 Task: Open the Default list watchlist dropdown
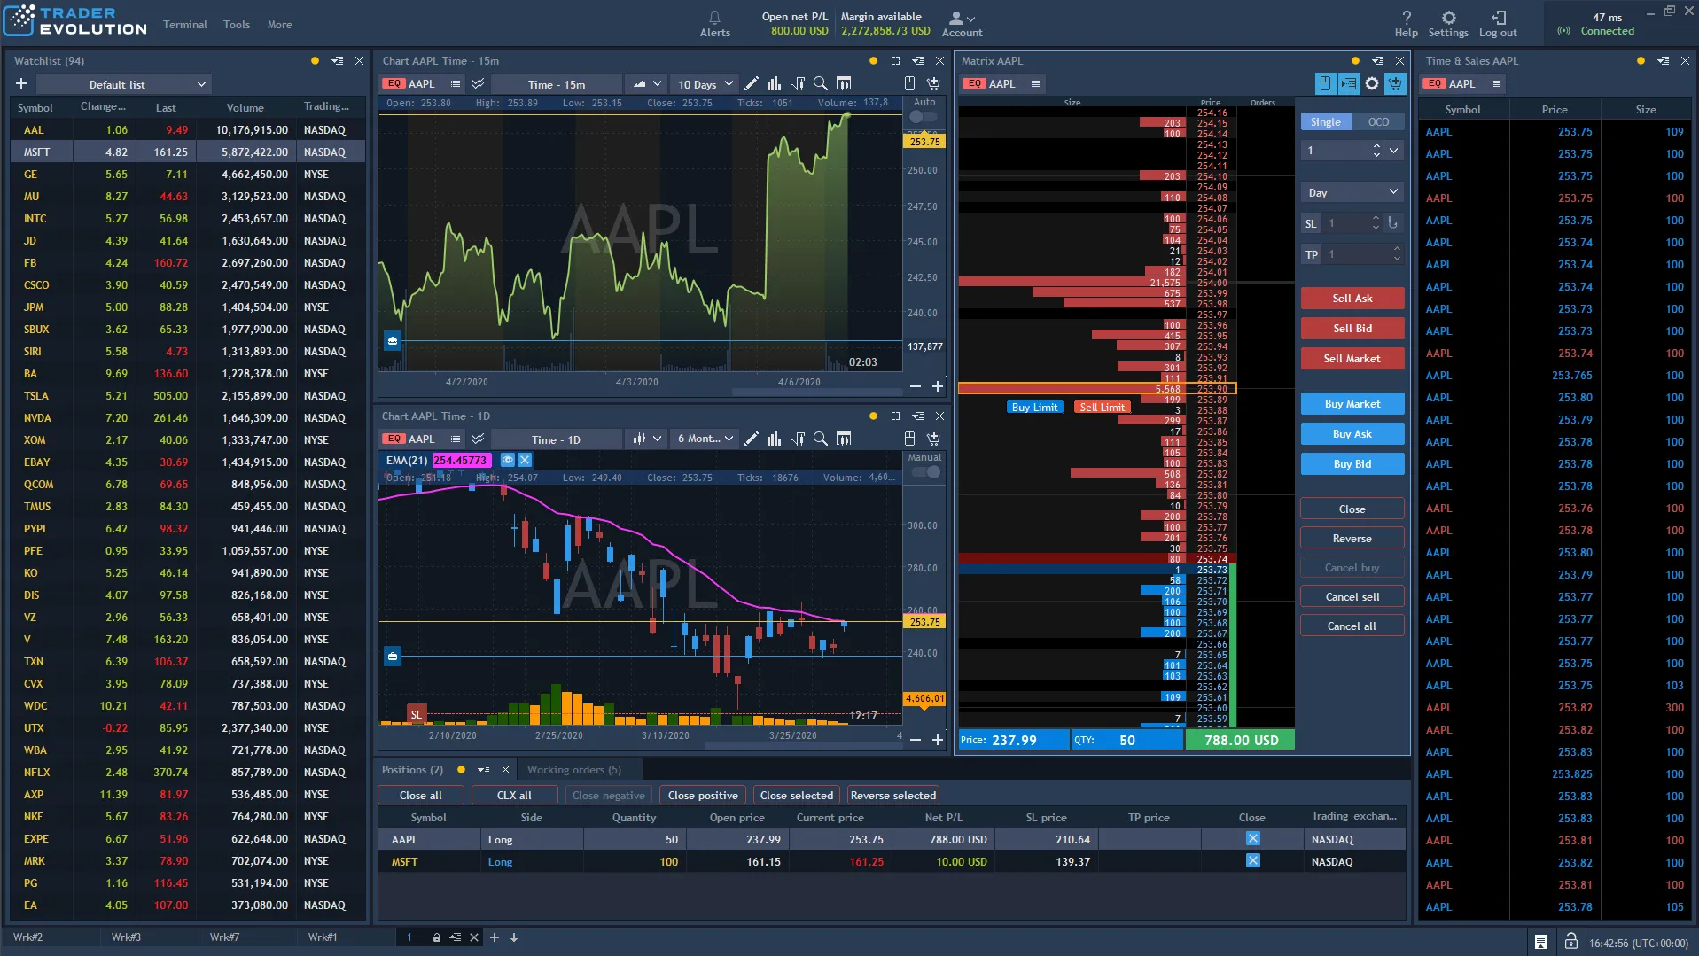(x=124, y=84)
